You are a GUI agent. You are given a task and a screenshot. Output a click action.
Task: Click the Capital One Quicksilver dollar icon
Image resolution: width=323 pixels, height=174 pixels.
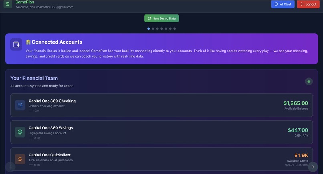pos(20,159)
